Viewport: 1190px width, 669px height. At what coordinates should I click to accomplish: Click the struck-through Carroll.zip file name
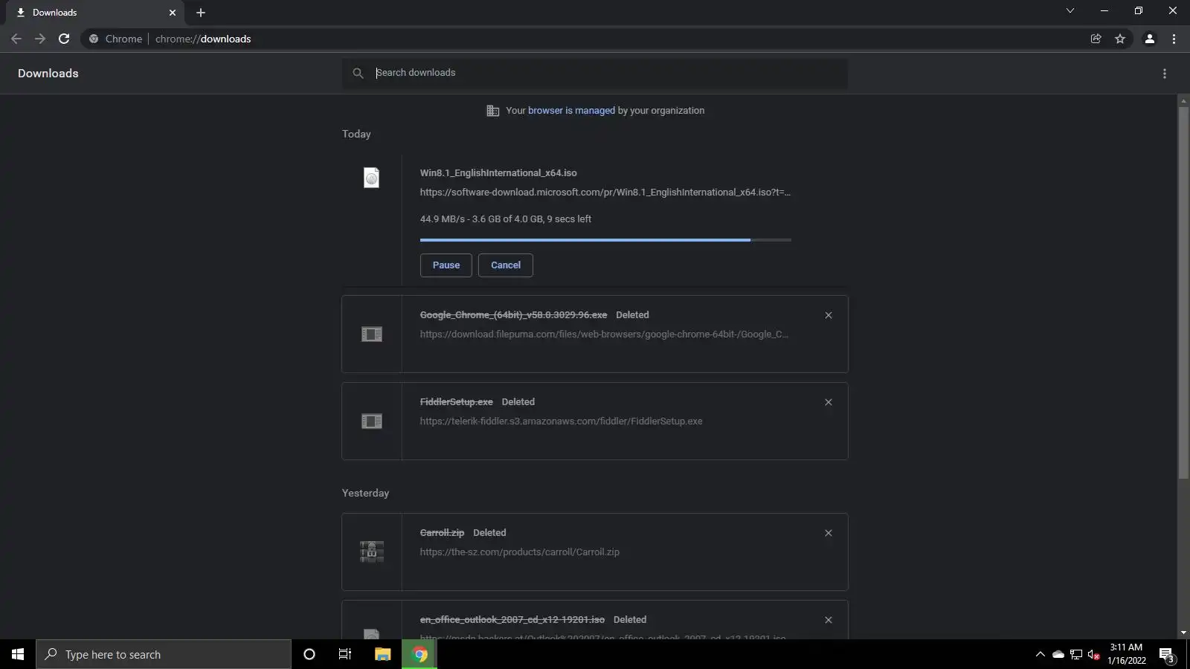click(x=442, y=533)
